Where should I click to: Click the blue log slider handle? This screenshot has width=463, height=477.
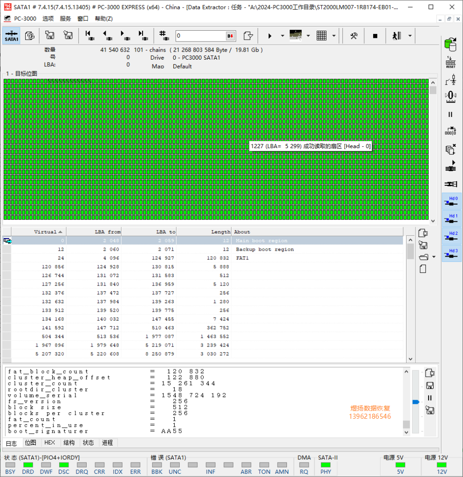tap(416, 402)
